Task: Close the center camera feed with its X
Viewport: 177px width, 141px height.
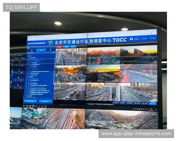Action: pyautogui.click(x=118, y=66)
